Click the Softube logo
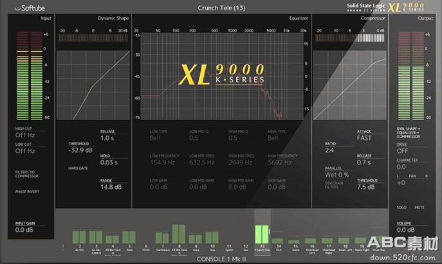Viewport: 442px width, 264px height. 30,8
